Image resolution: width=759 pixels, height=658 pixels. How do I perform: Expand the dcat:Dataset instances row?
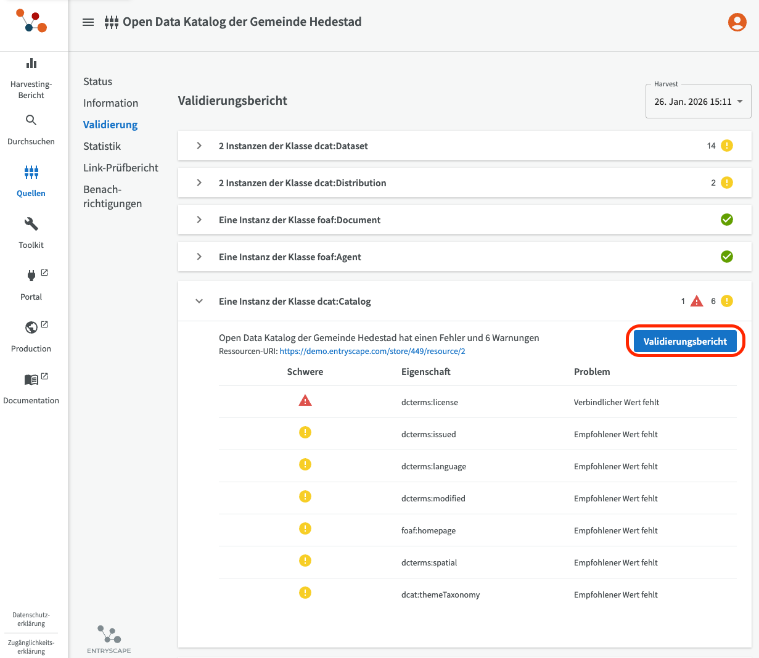199,146
